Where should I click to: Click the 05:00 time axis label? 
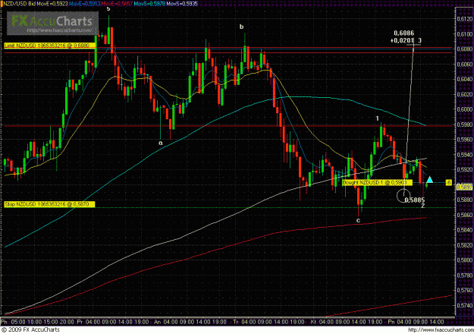pos(18,322)
